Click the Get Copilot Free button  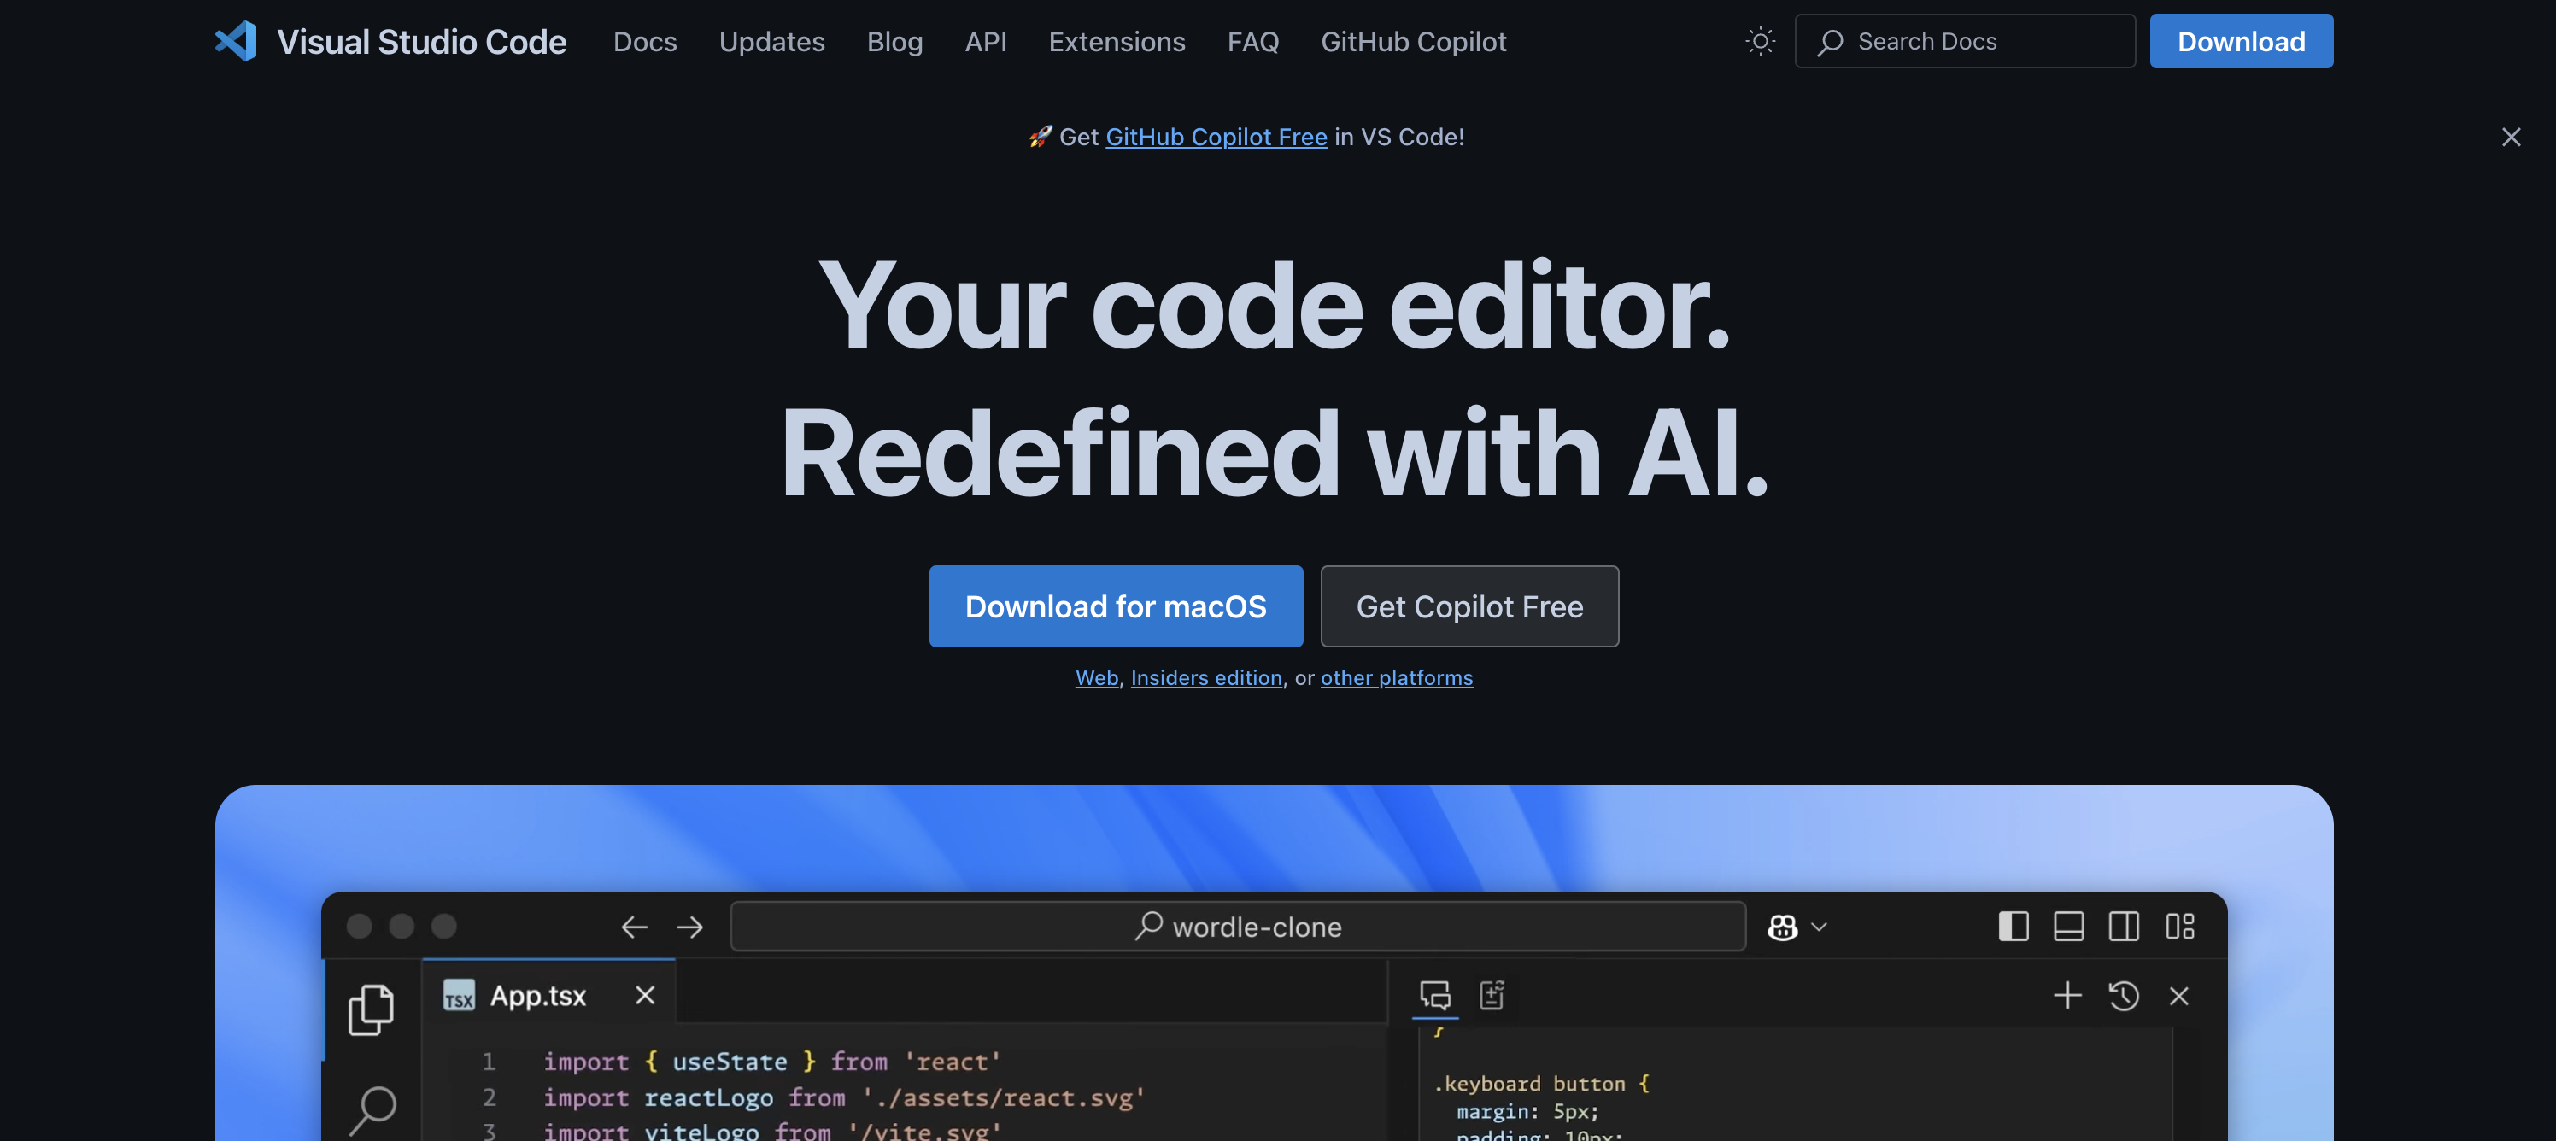click(x=1469, y=606)
